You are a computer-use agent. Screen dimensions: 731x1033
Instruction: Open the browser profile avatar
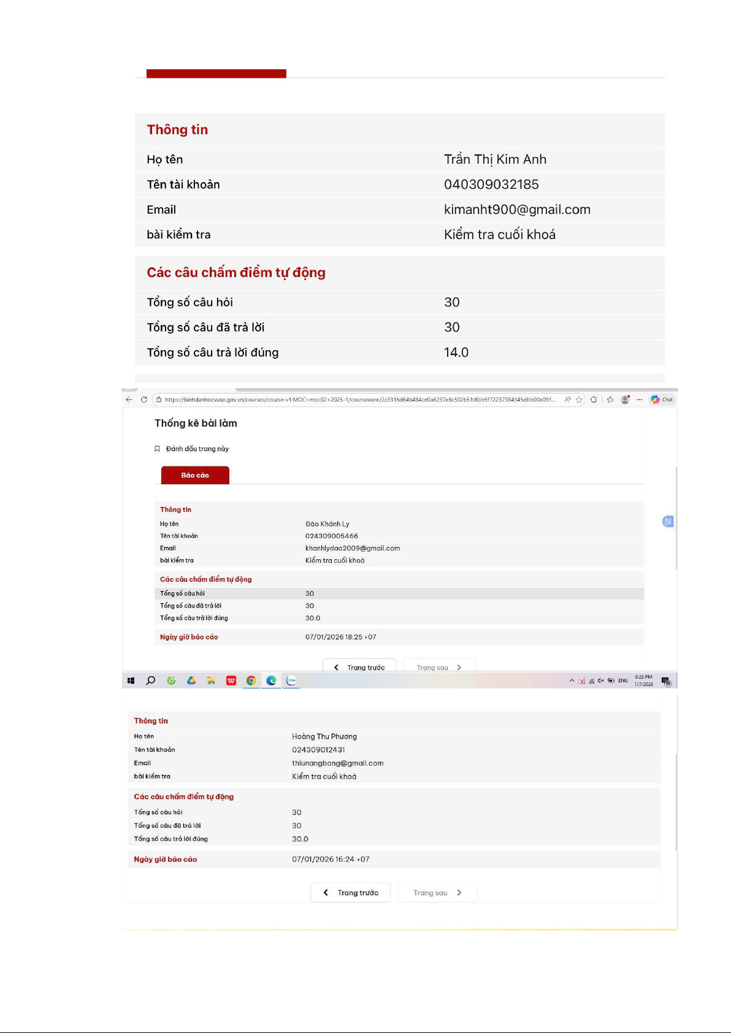[625, 400]
